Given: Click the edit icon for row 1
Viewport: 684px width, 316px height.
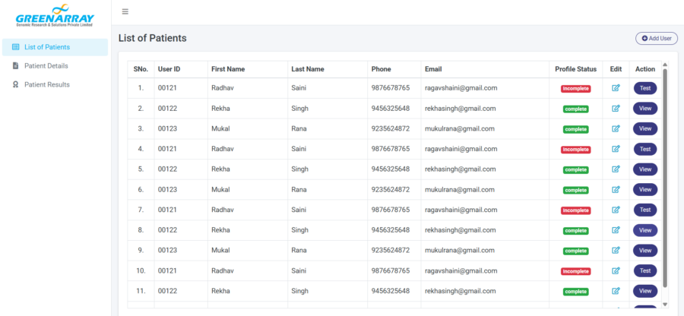Looking at the screenshot, I should [x=616, y=88].
